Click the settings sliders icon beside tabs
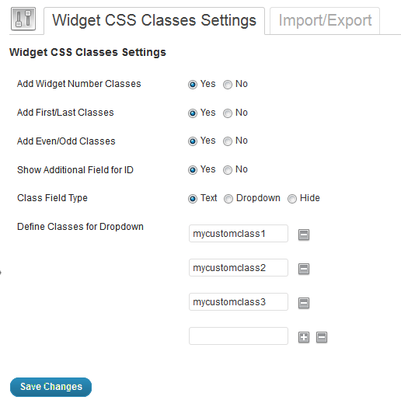 (x=23, y=19)
